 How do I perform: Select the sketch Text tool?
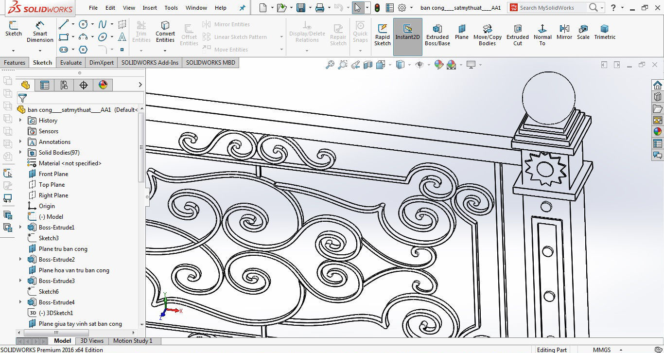122,37
